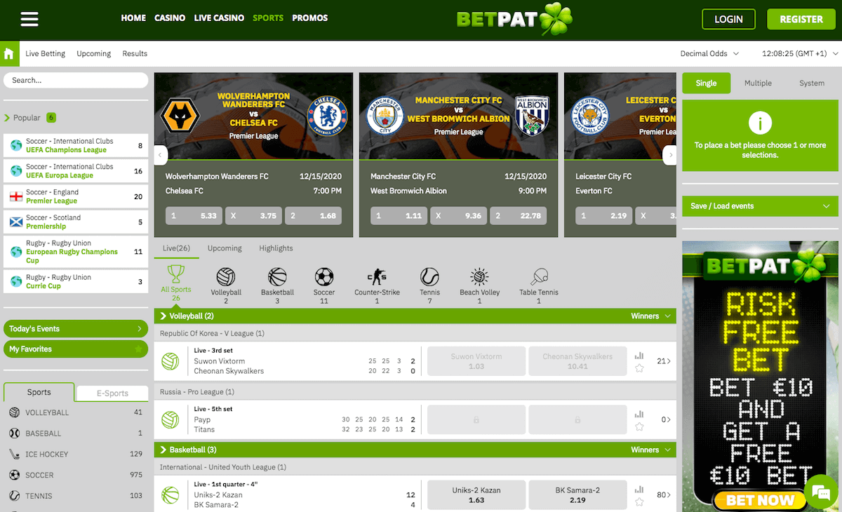Open statistics for Payp vs Titans match
842x512 pixels.
pos(639,414)
